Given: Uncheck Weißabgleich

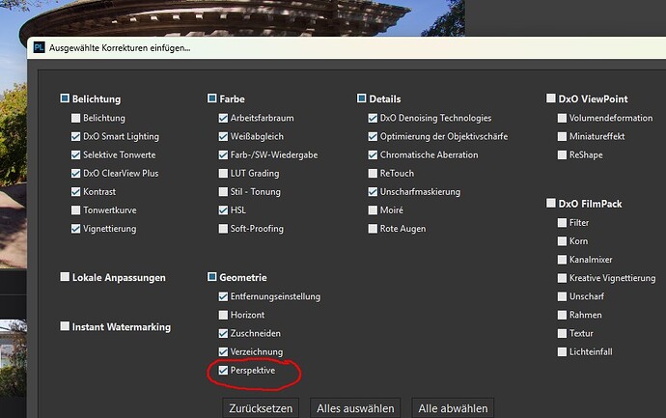Looking at the screenshot, I should (x=223, y=136).
